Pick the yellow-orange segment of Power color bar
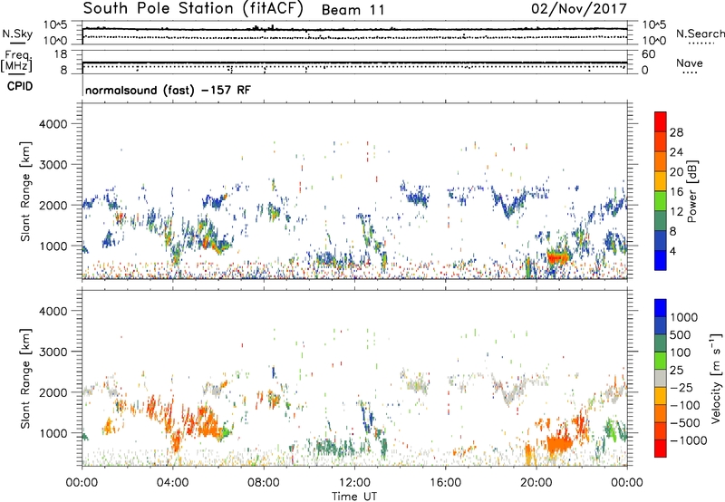 coord(661,181)
